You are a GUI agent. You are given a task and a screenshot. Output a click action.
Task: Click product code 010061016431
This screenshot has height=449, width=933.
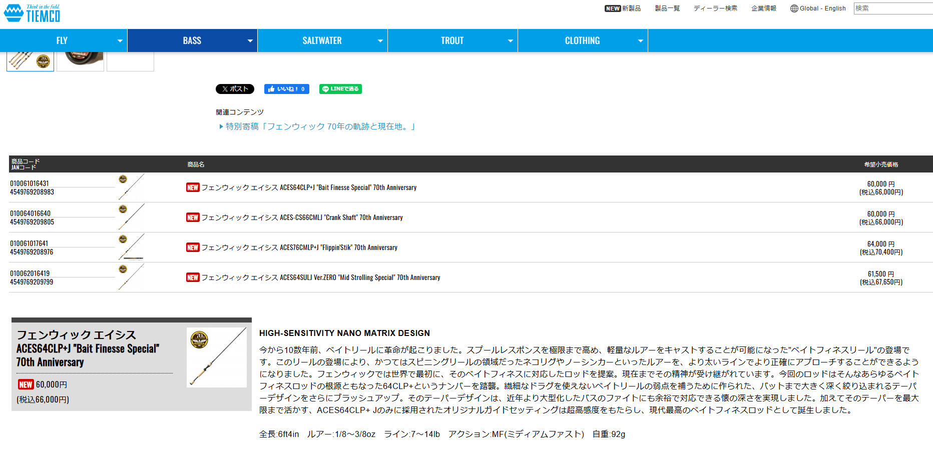[x=30, y=183]
